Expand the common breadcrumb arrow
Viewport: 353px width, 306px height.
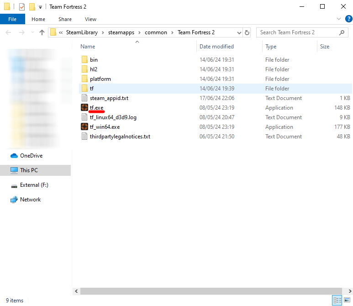[172, 32]
